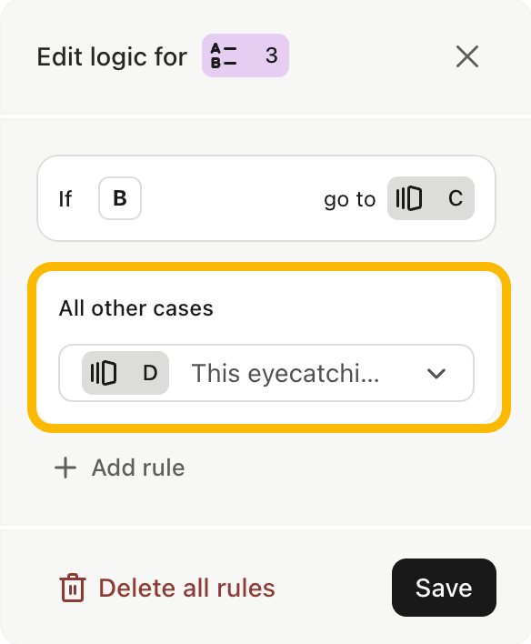Image resolution: width=531 pixels, height=644 pixels.
Task: Click the statement icon beside destination C
Action: coord(408,198)
